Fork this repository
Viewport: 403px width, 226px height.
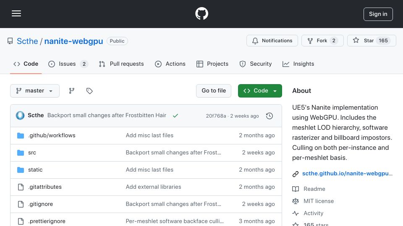coord(322,41)
